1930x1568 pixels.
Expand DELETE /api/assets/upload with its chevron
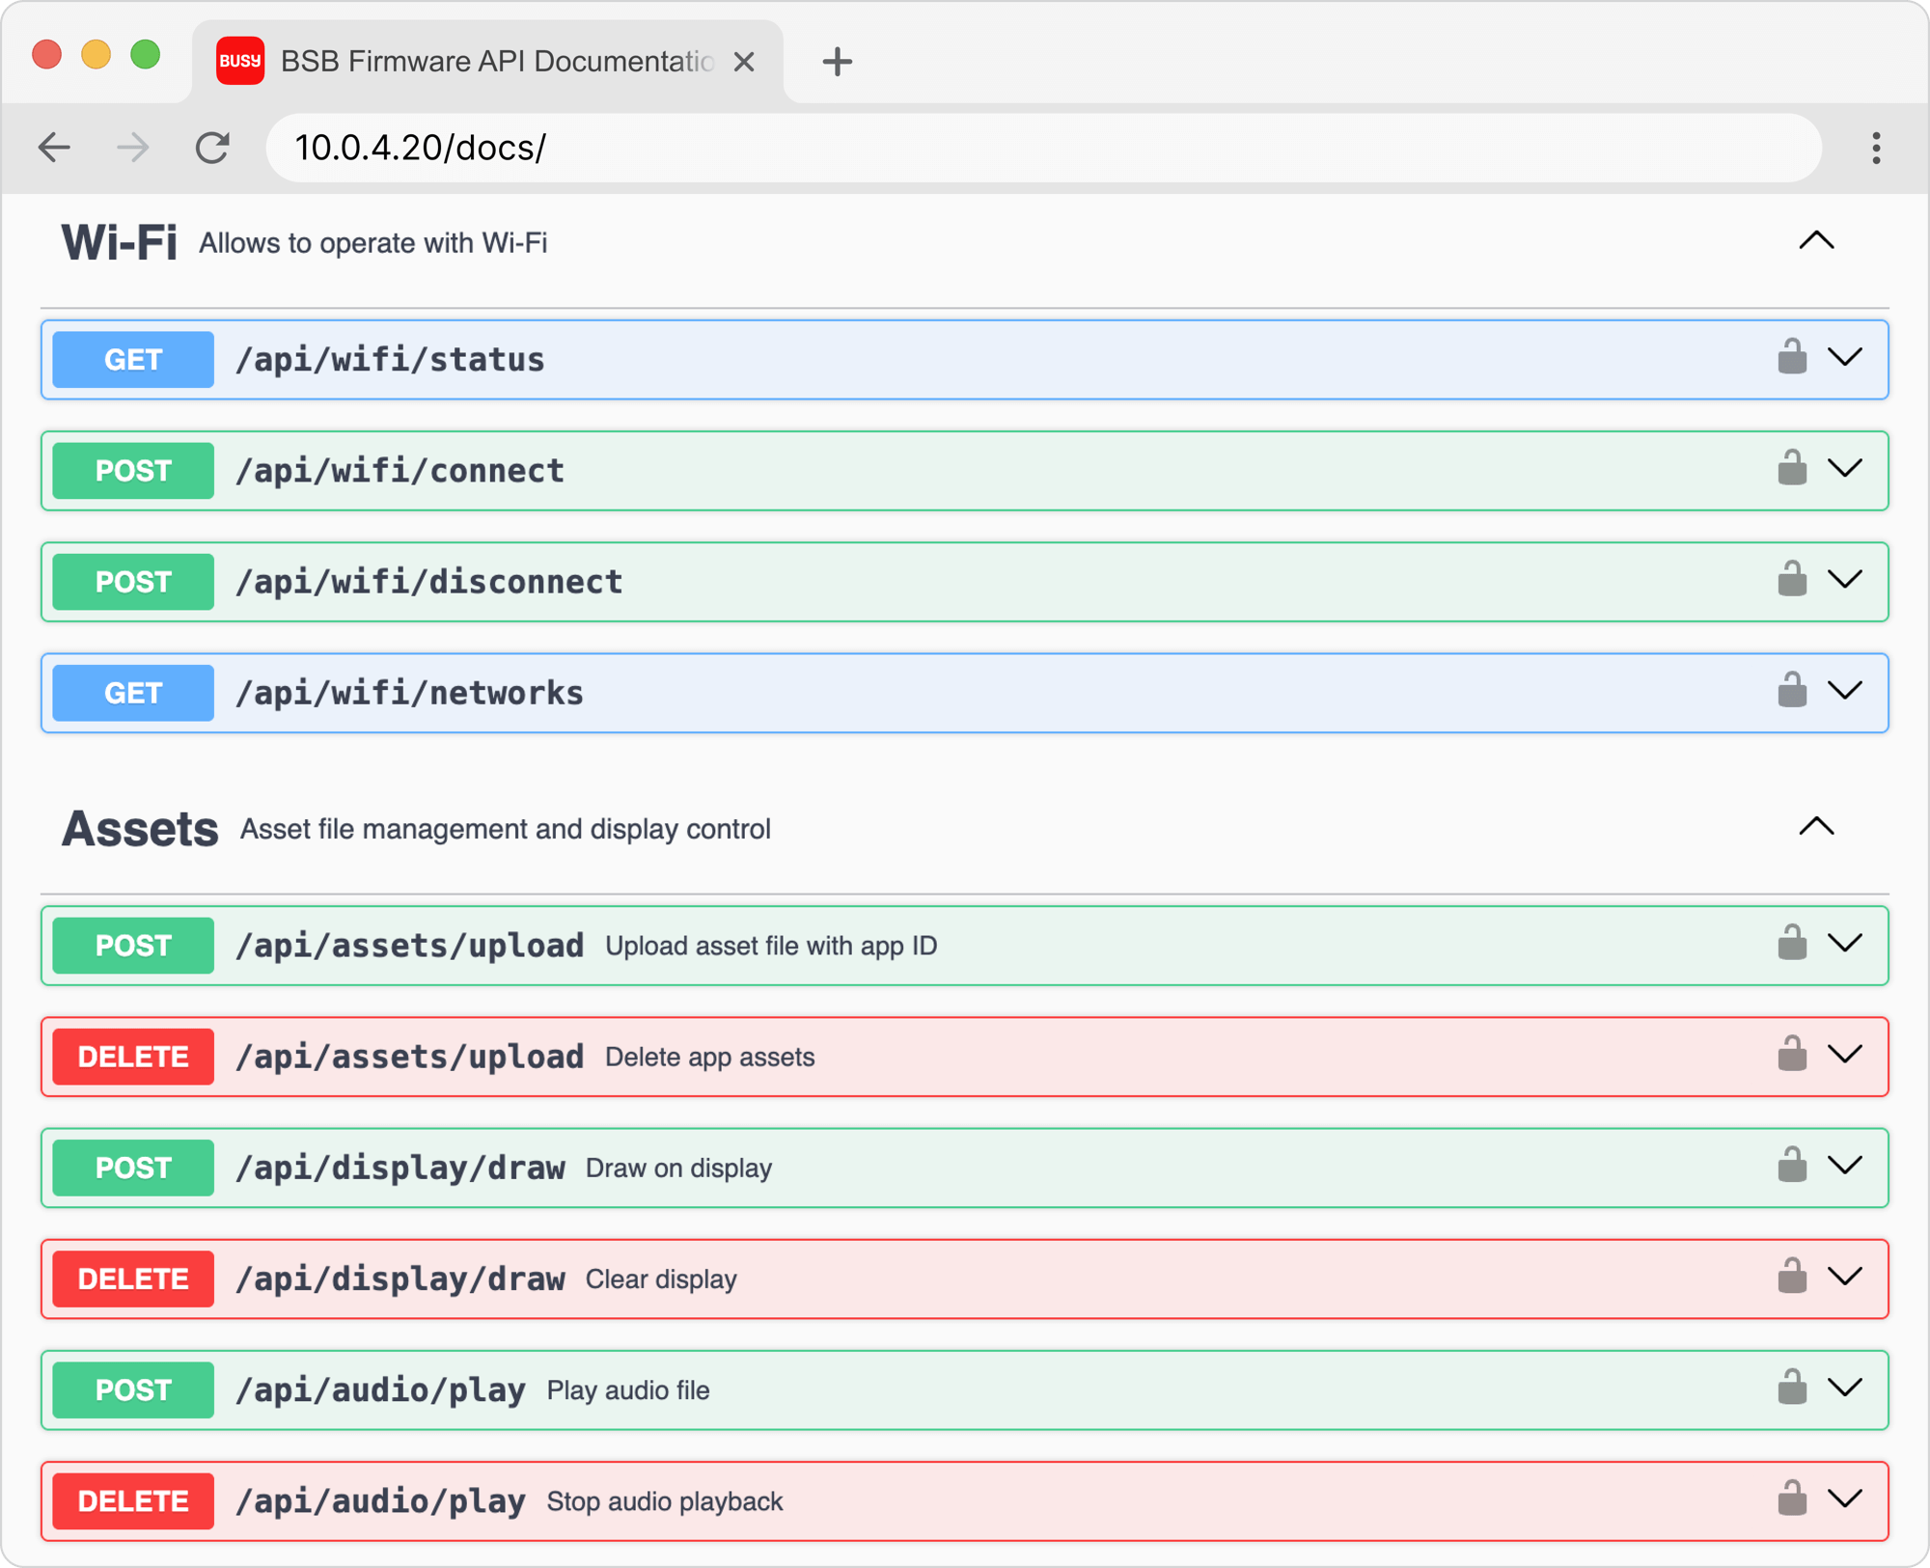click(x=1845, y=1055)
